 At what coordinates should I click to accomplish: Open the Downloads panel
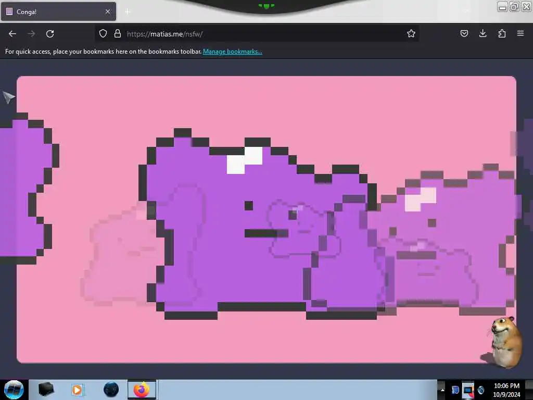coord(483,33)
